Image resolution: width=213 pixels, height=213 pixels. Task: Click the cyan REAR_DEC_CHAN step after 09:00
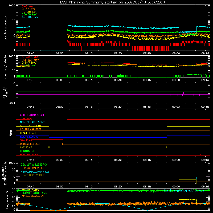[x=188, y=177]
